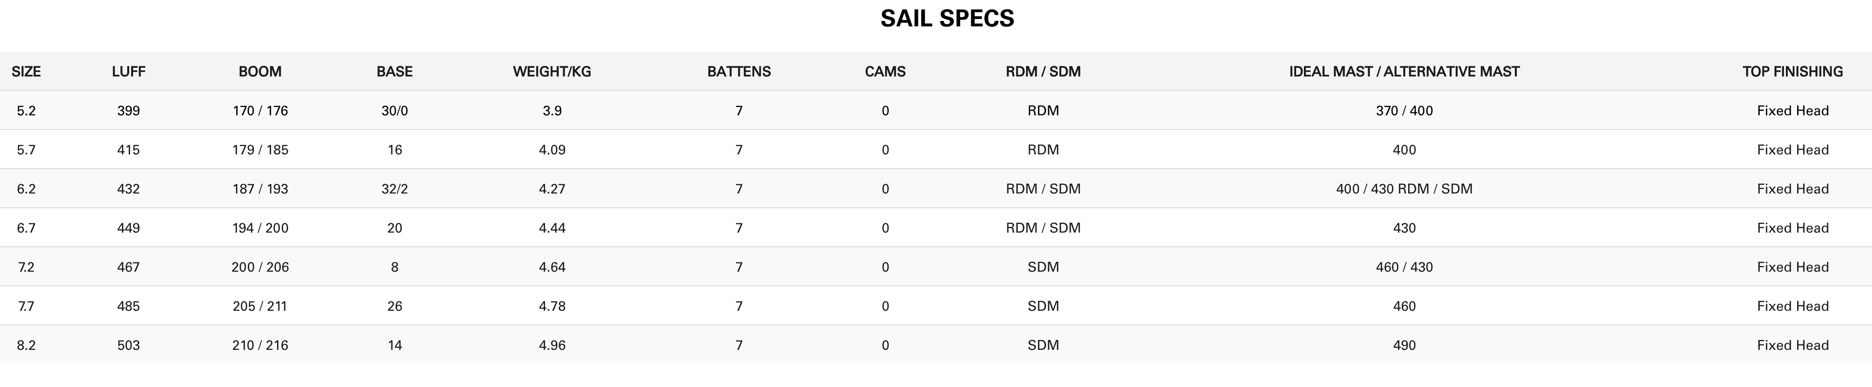Image resolution: width=1872 pixels, height=387 pixels.
Task: Select boom value 187 / 193
Action: click(260, 189)
